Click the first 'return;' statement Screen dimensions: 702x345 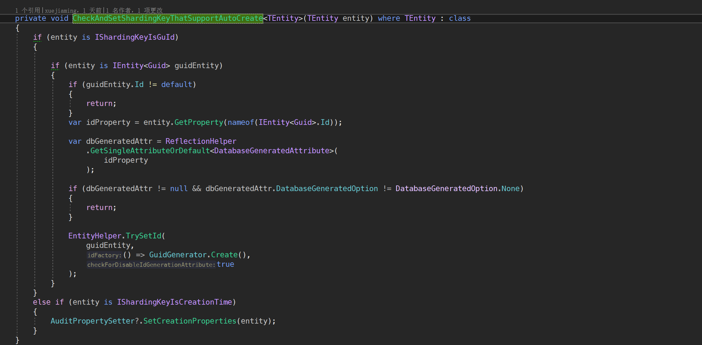pos(101,103)
